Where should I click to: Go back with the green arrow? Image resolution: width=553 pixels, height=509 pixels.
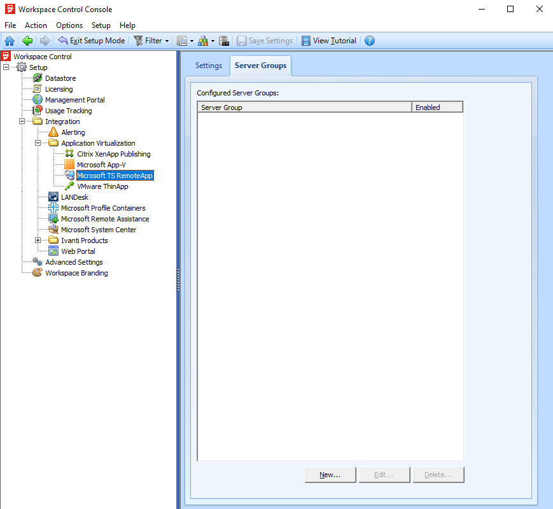pyautogui.click(x=27, y=41)
